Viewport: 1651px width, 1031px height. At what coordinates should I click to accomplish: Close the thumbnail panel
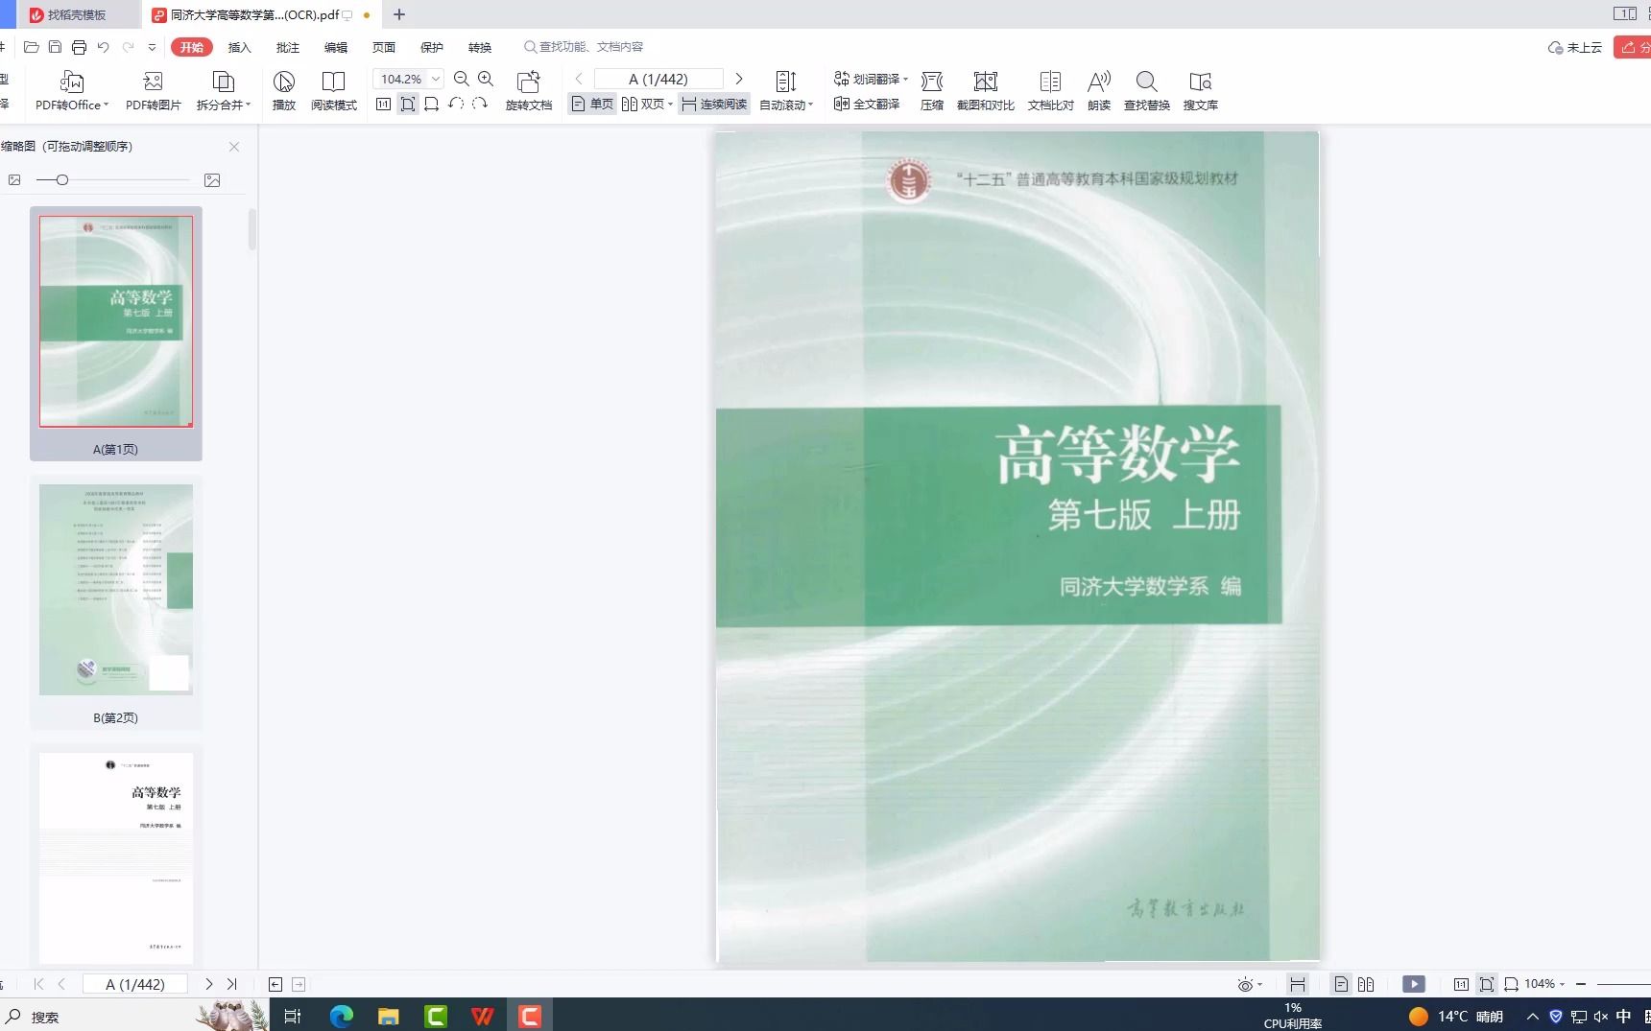pyautogui.click(x=234, y=147)
